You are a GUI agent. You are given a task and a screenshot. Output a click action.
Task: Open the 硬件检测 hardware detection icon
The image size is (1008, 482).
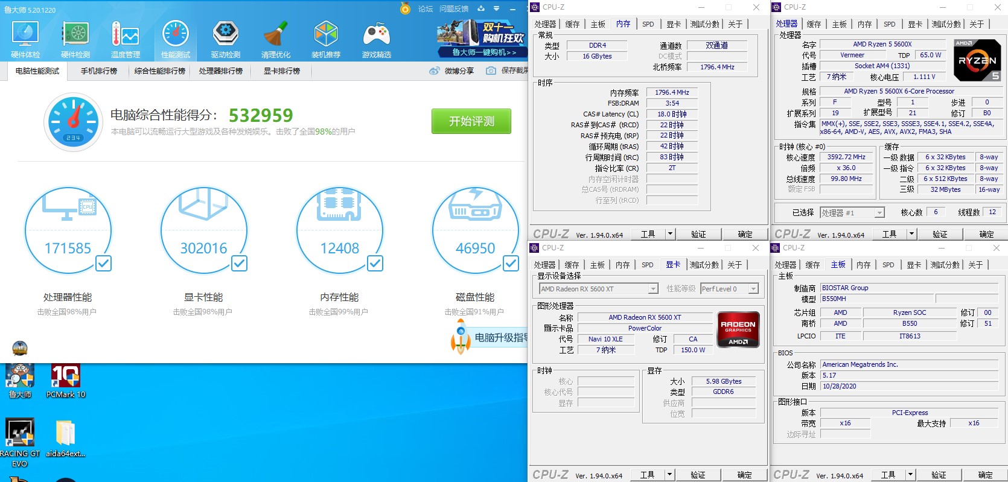click(75, 34)
